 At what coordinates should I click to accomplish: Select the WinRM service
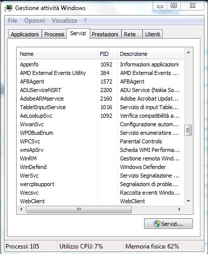coord(28,158)
